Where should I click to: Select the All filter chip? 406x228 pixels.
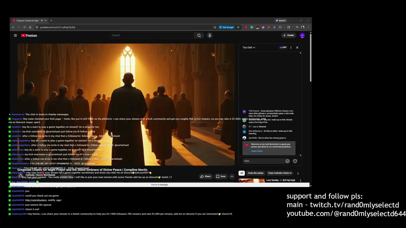(241, 173)
